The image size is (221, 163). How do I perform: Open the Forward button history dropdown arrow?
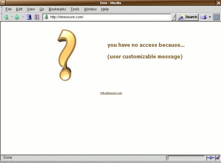click(x=23, y=17)
